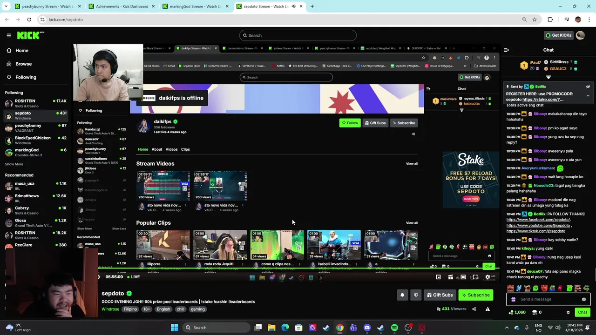The height and width of the screenshot is (335, 596).
Task: Select the recommended Cabrzy channel
Action: (x=35, y=210)
